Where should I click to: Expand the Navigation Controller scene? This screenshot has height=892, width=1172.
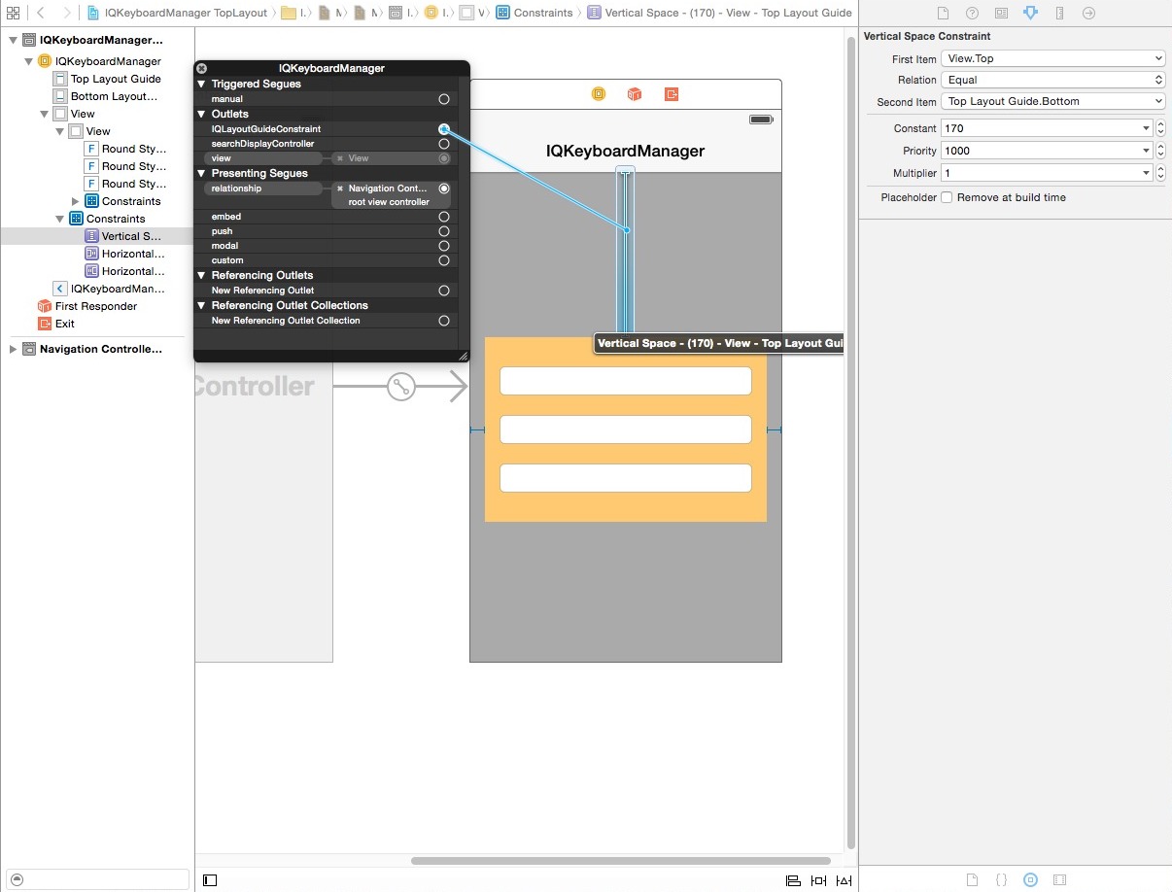click(x=13, y=349)
